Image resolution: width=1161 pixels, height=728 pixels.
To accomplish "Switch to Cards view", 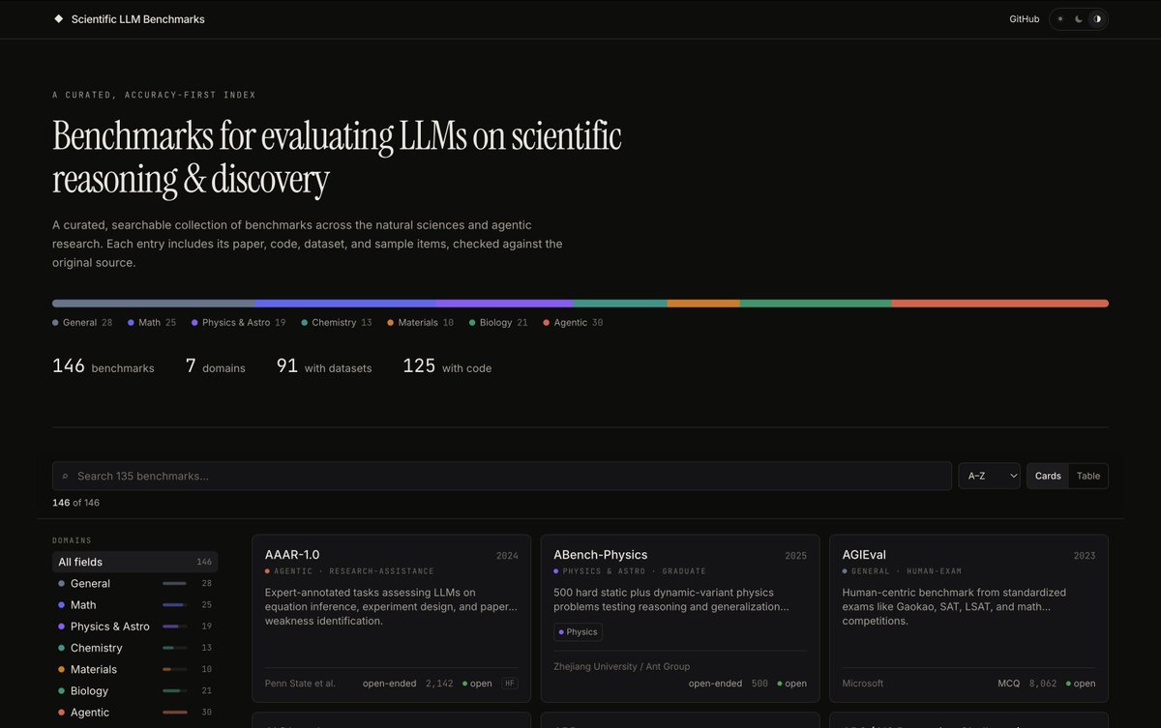I will click(1048, 476).
